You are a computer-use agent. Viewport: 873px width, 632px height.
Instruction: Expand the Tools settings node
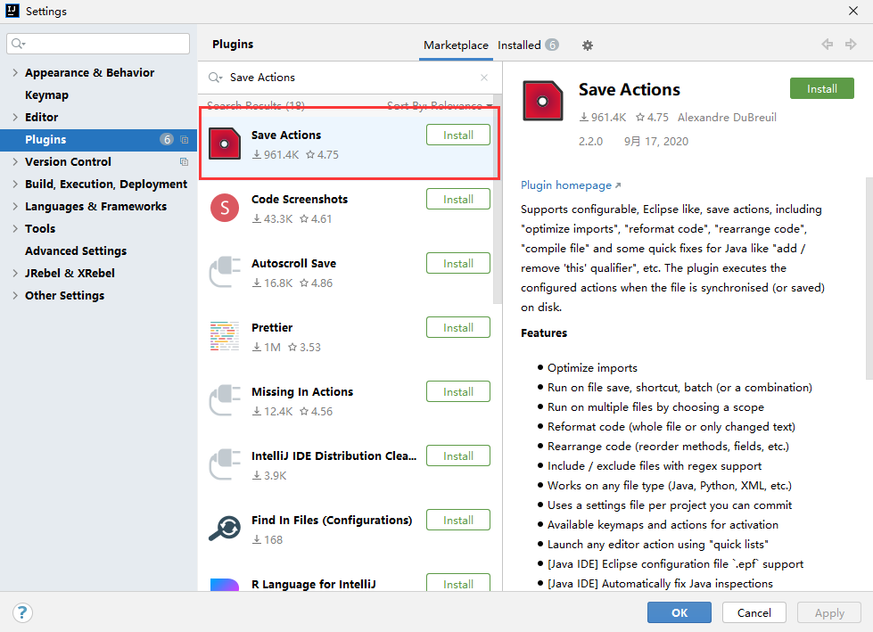[15, 228]
